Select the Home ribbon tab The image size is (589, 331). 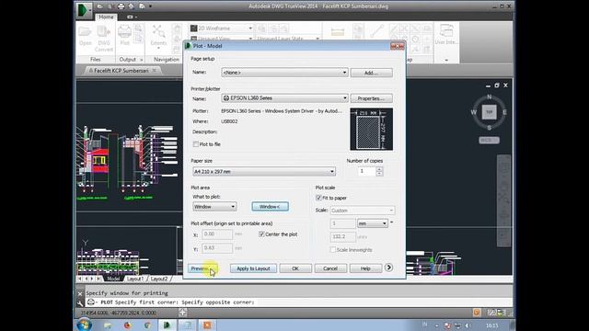pyautogui.click(x=106, y=17)
